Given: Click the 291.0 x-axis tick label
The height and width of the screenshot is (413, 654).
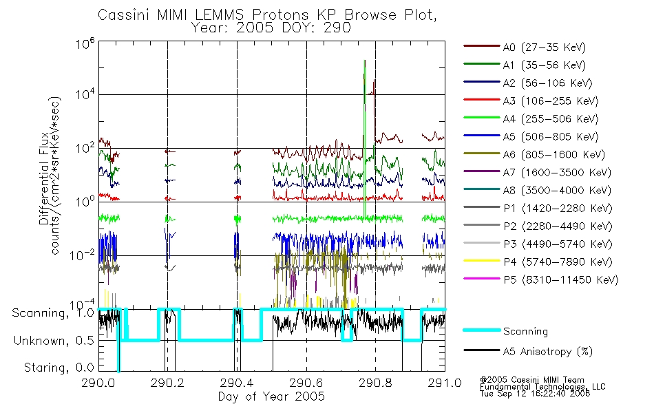Looking at the screenshot, I should point(445,383).
